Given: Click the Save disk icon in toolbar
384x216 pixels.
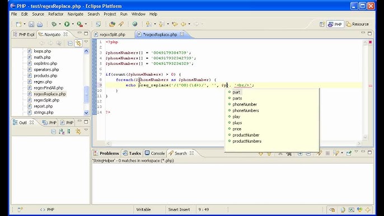Looking at the screenshot, I should click(x=31, y=24).
